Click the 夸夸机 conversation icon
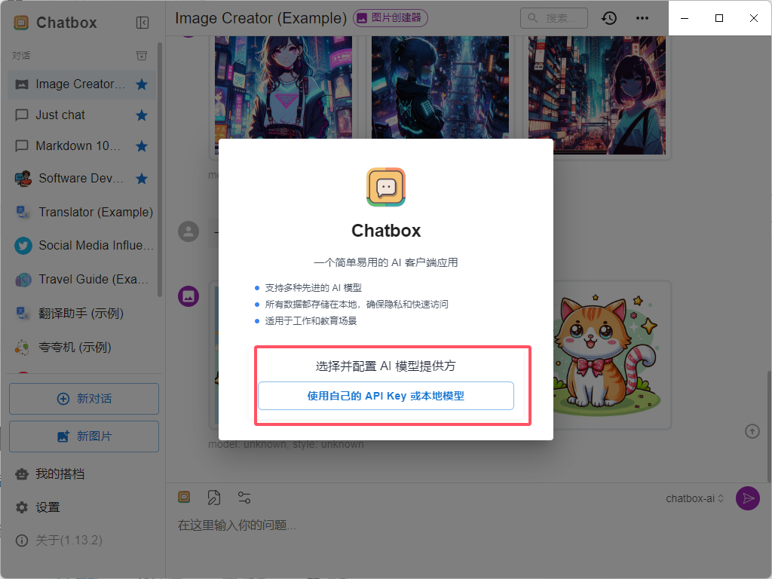This screenshot has height=579, width=772. [x=22, y=347]
